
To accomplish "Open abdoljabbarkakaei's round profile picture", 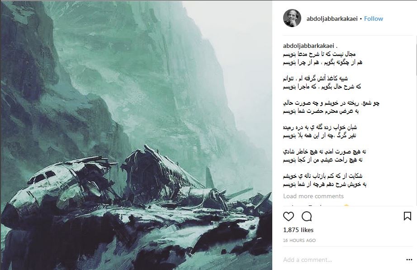I will point(292,18).
